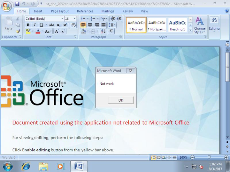Undo the last action
This screenshot has width=230, height=172.
[23, 4]
